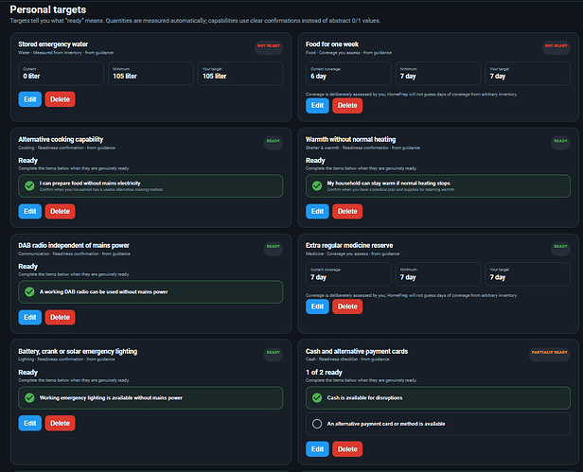Image resolution: width=583 pixels, height=472 pixels.
Task: Toggle the working DAB radio checkmark icon
Action: tap(29, 291)
